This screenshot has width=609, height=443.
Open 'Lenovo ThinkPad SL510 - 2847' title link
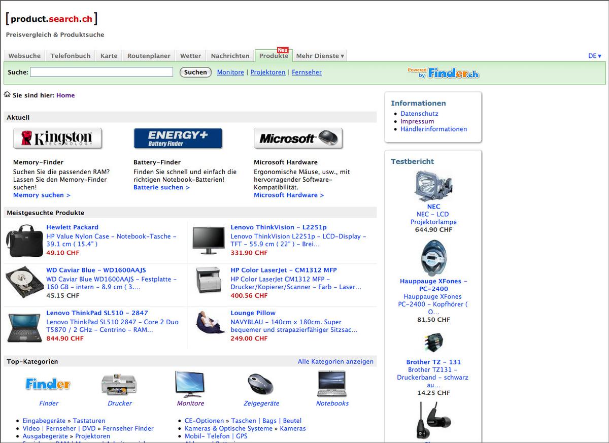pyautogui.click(x=97, y=313)
